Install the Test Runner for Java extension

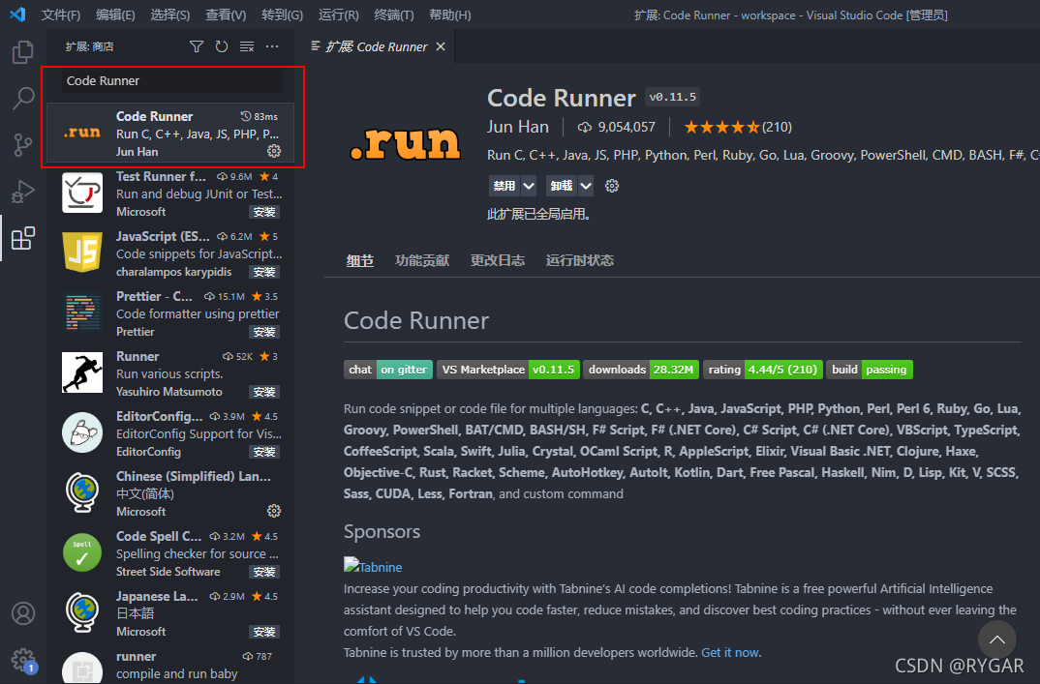(264, 212)
